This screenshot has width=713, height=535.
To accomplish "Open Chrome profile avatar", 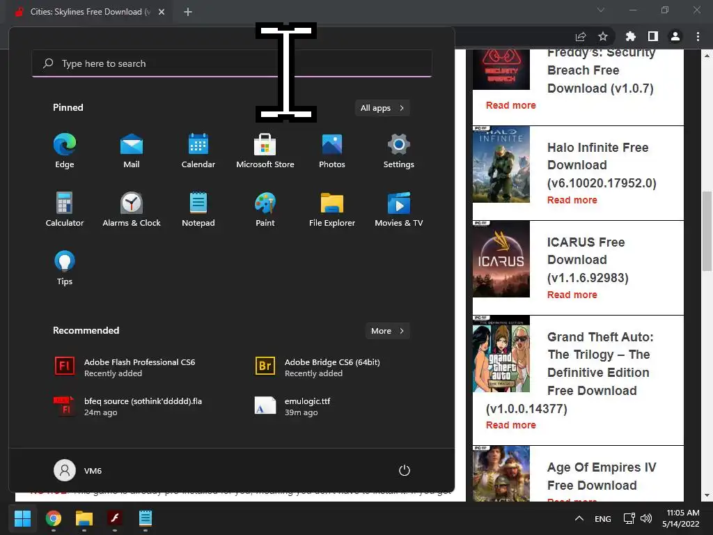I will [675, 36].
